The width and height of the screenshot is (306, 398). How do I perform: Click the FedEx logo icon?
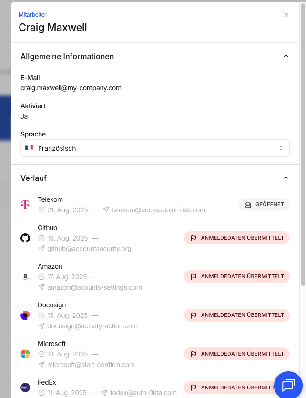(x=25, y=388)
